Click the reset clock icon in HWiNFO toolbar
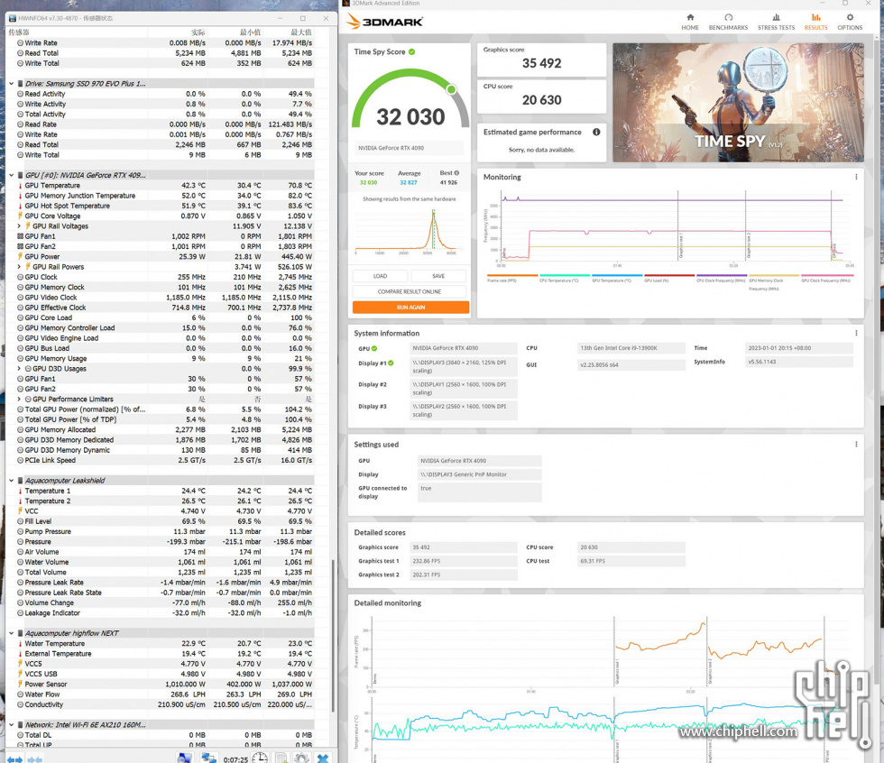The height and width of the screenshot is (763, 884). tap(260, 758)
